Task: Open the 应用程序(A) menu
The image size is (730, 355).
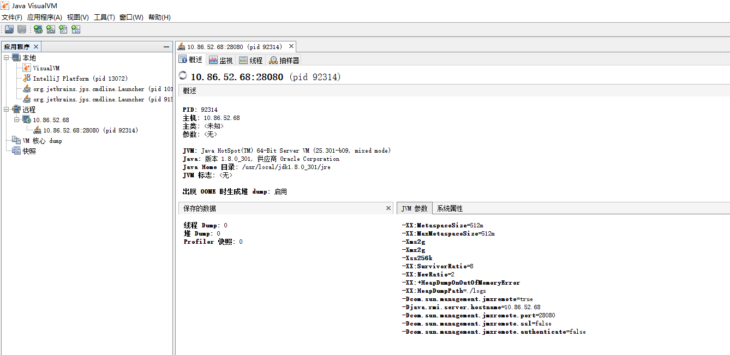Action: [x=45, y=17]
